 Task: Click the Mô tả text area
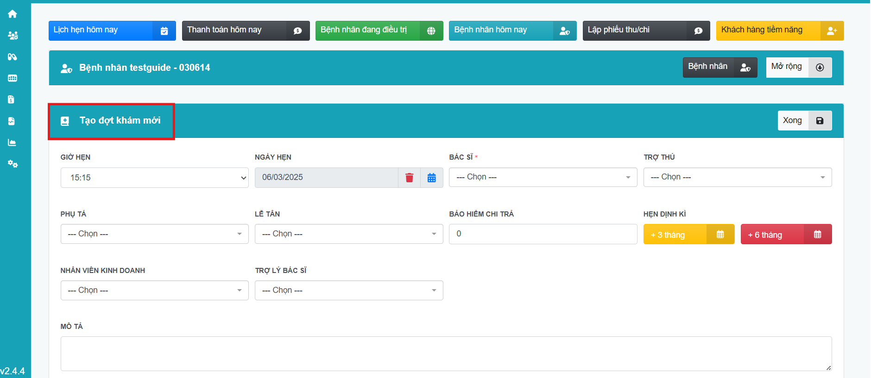pos(446,353)
